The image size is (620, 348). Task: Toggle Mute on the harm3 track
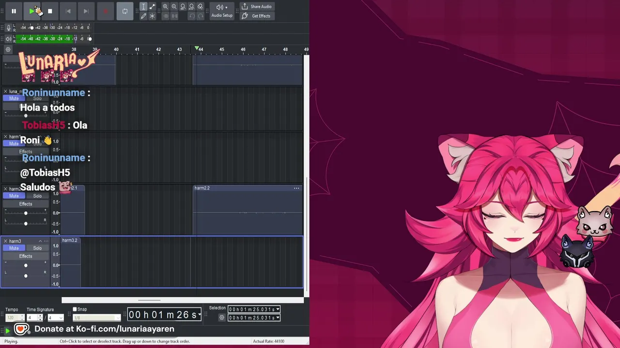pyautogui.click(x=14, y=248)
